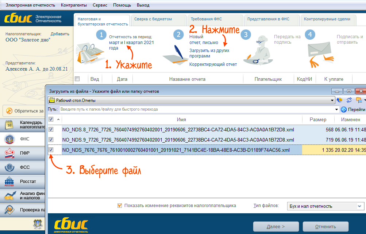Image resolution: width=366 pixels, height=234 pixels.
Task: Click the Отменить button
Action: point(325,227)
